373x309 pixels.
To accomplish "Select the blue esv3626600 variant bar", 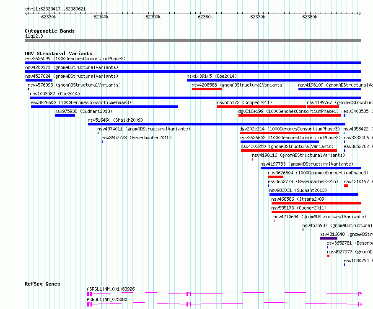I will 104,107.
